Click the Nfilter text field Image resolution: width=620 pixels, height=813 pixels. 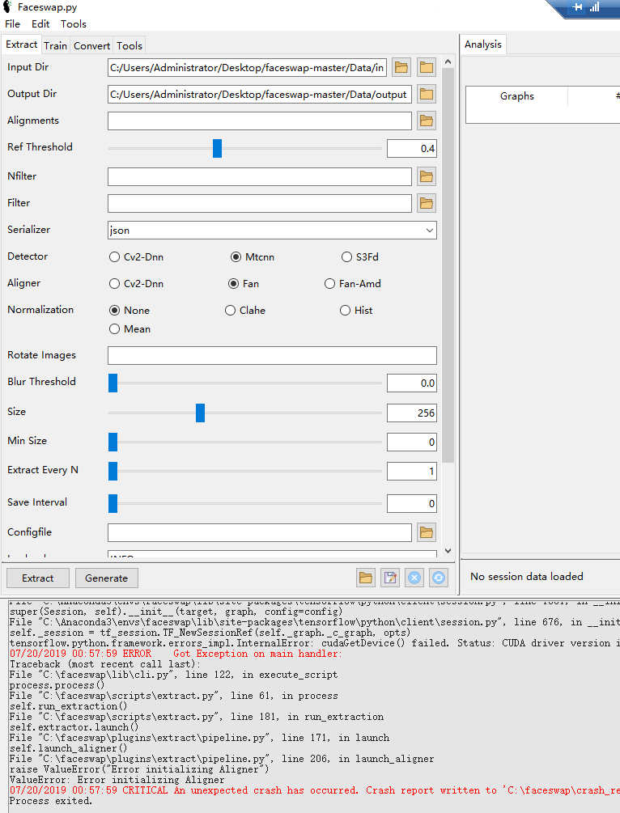pyautogui.click(x=260, y=177)
